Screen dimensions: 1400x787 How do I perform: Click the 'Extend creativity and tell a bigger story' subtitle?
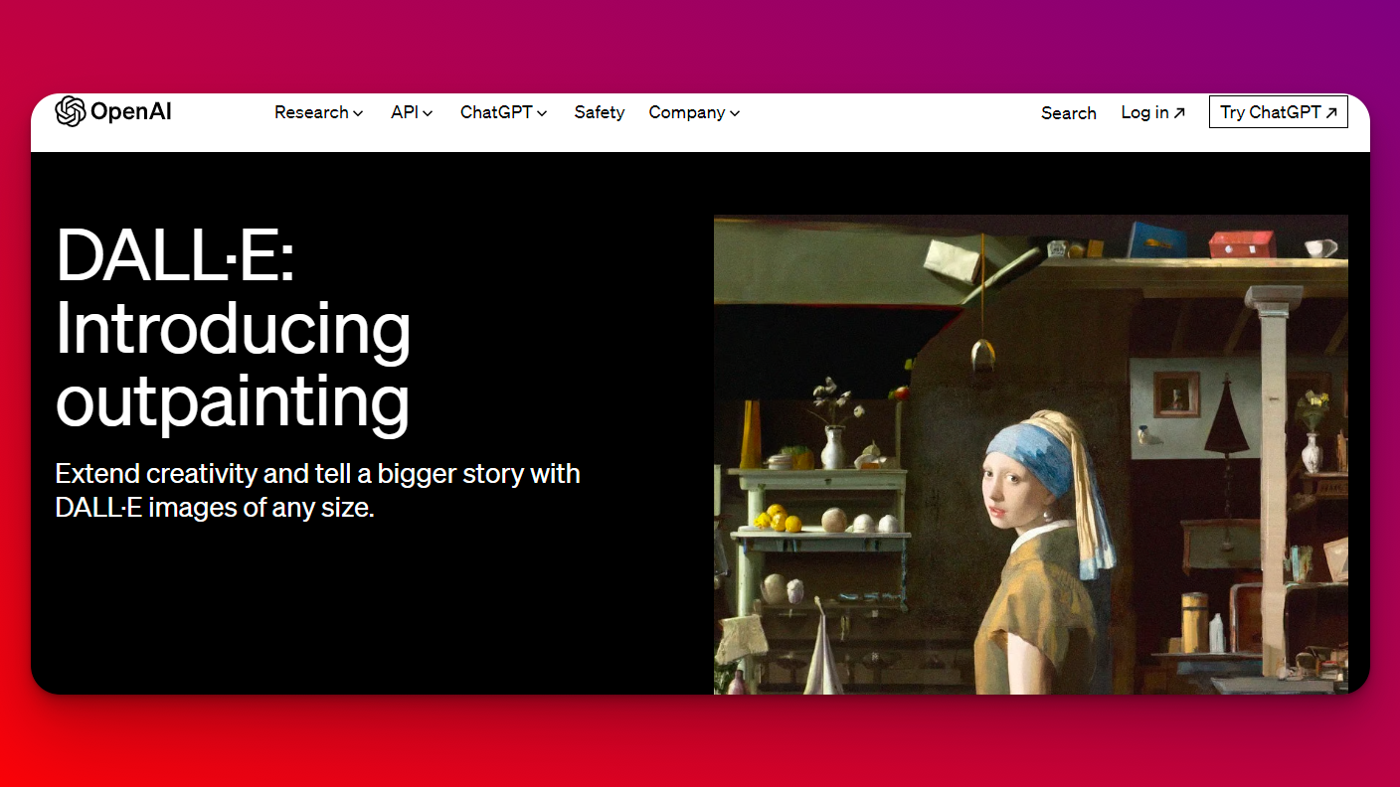pos(318,490)
